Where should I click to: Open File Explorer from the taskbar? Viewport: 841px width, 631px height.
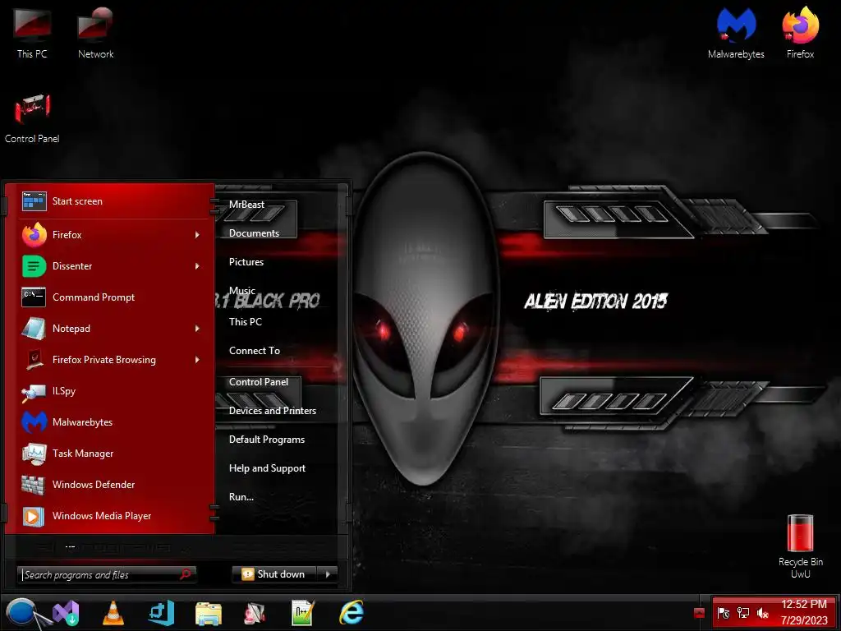pyautogui.click(x=208, y=613)
